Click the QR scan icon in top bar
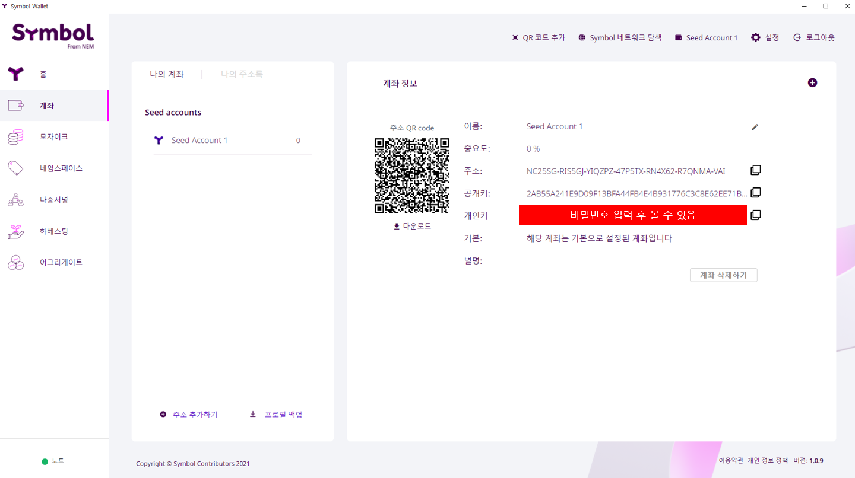The height and width of the screenshot is (478, 855). (x=515, y=37)
